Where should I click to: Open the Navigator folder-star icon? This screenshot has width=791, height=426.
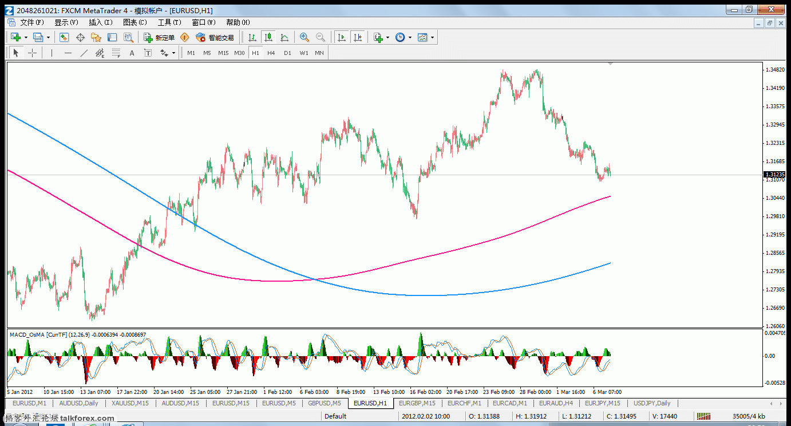[x=96, y=37]
